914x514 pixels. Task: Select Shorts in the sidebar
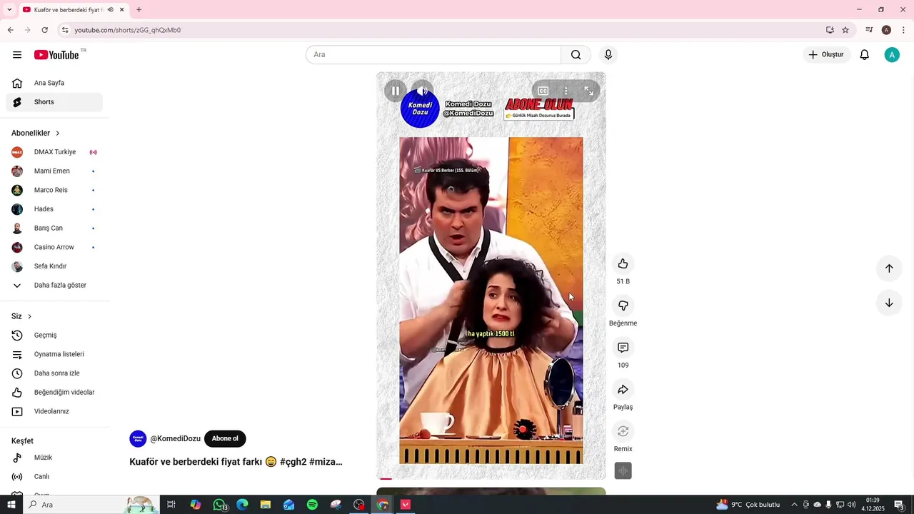[54, 102]
